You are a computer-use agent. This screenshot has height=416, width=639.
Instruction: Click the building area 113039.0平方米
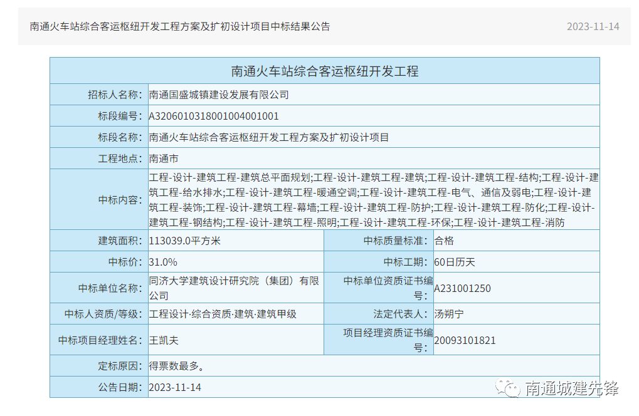tap(184, 241)
